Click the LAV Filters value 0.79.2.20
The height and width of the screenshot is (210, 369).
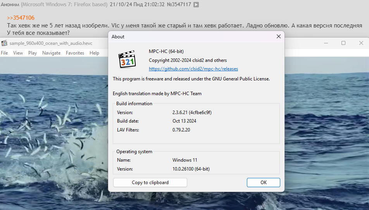[181, 130]
